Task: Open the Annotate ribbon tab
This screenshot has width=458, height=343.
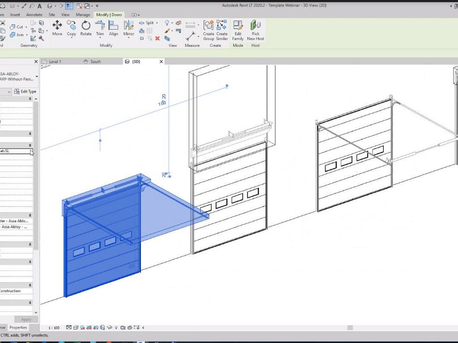Action: pos(34,15)
